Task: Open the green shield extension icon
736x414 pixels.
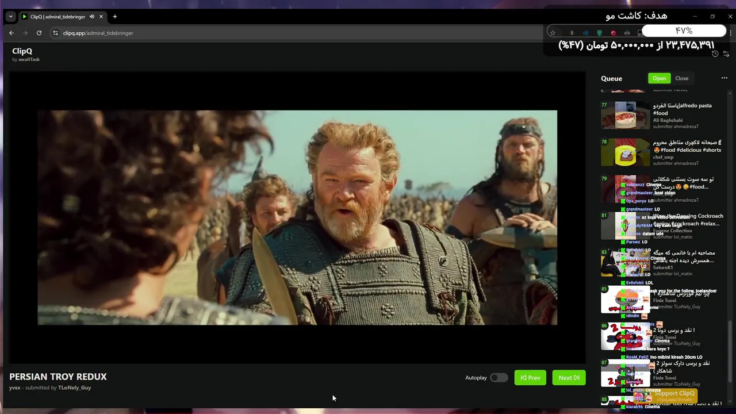Action: (x=599, y=33)
